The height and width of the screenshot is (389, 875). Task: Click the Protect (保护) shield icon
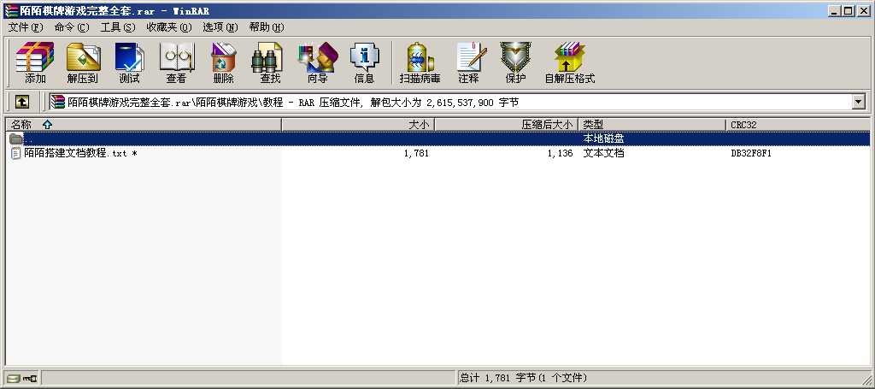click(515, 62)
